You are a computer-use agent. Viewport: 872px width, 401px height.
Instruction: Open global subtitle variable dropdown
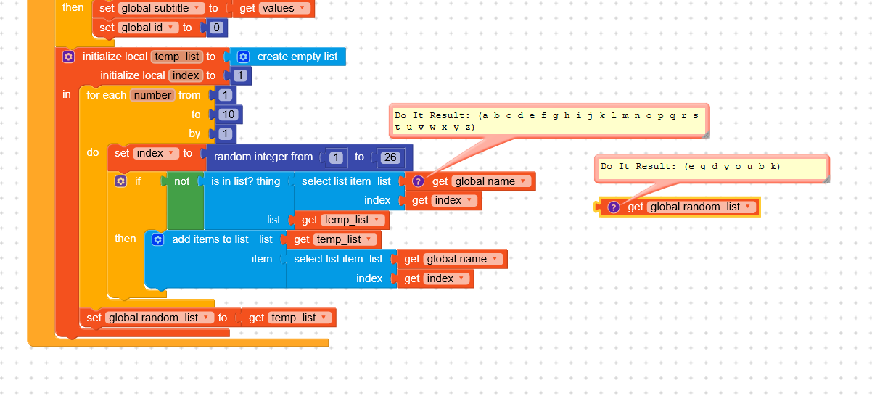[162, 8]
